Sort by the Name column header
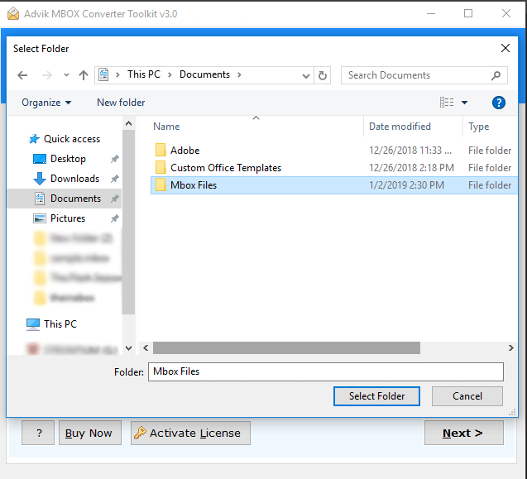This screenshot has height=479, width=527. (166, 127)
